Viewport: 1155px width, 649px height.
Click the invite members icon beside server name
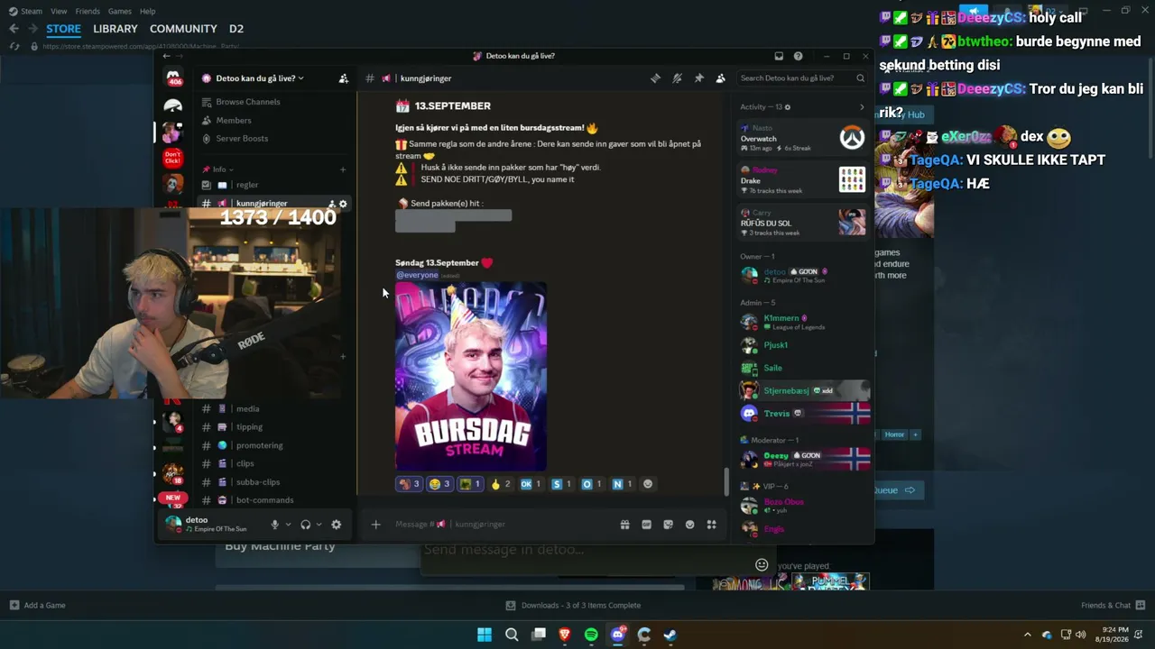343,78
